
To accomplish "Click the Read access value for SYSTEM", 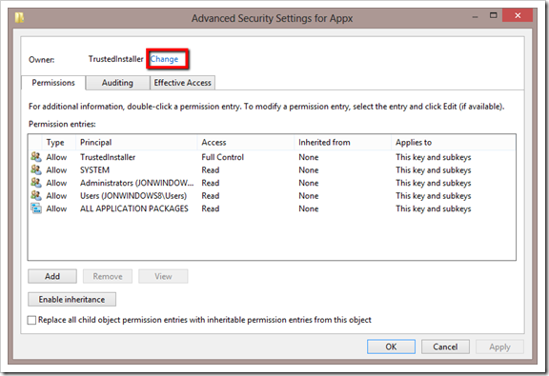I will (x=211, y=170).
